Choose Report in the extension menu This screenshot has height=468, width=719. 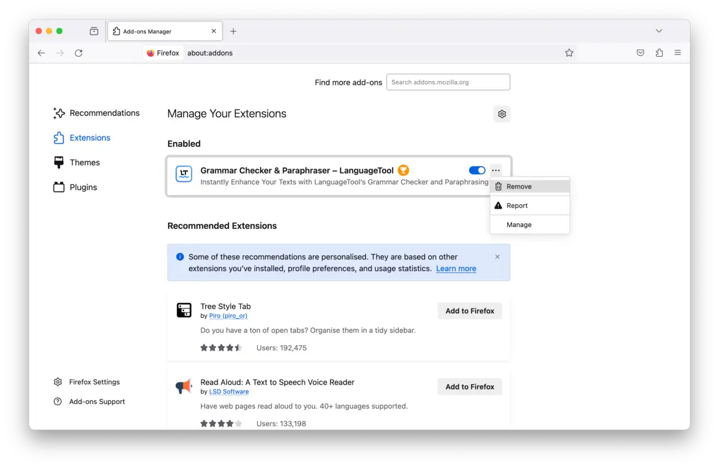pyautogui.click(x=517, y=206)
